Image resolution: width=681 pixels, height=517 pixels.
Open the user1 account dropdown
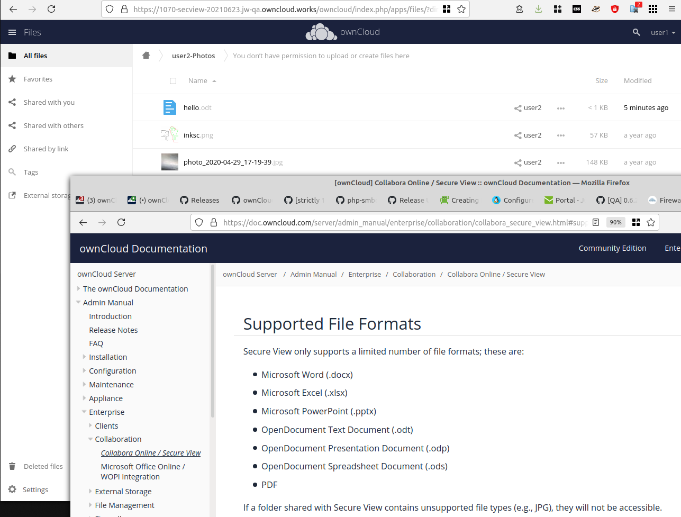tap(662, 32)
